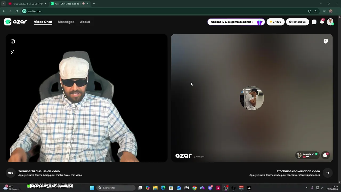Open the 27,386 gems balance
Screen dimensions: 341x192
click(x=275, y=22)
